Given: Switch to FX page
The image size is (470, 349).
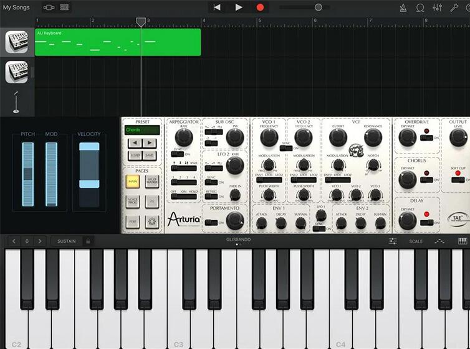Looking at the screenshot, I should [152, 202].
